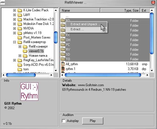Click file list scroll right arrow
Screen dimensions: 157x129
click(147, 75)
